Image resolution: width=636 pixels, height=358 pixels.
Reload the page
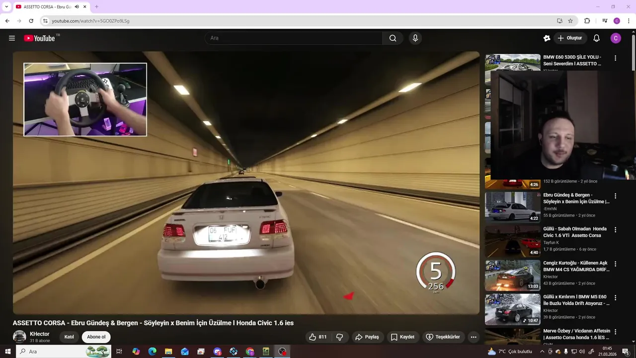pyautogui.click(x=31, y=21)
